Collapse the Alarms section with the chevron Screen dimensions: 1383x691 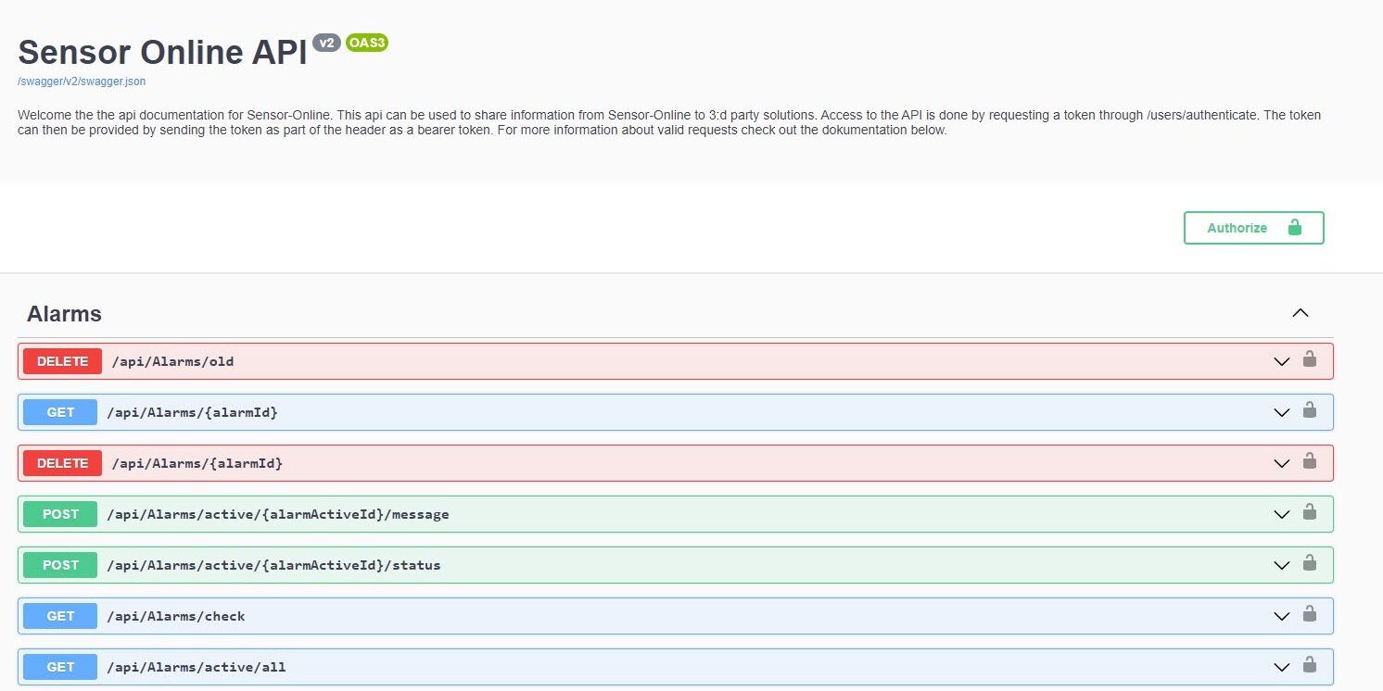pos(1300,313)
